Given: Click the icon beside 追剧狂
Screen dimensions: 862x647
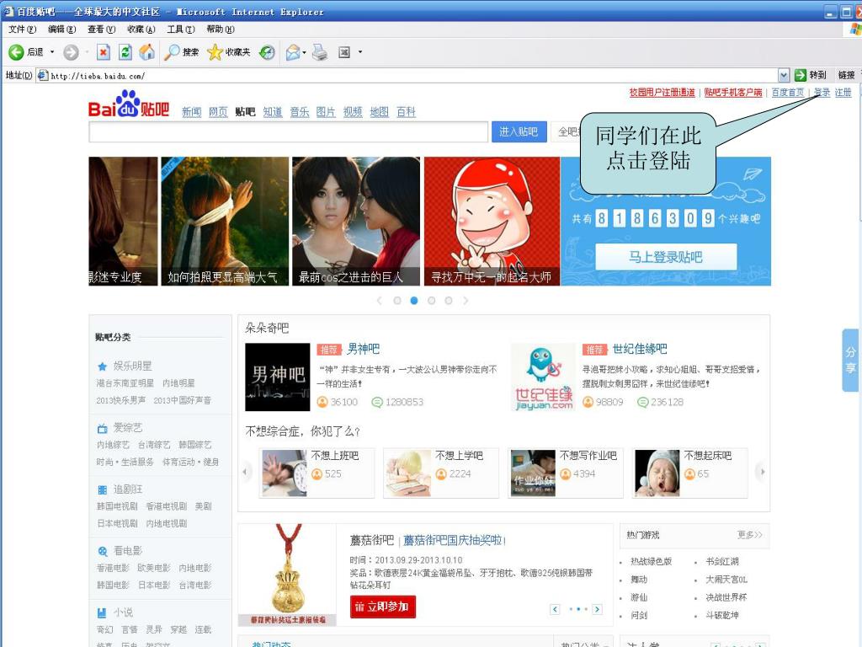Looking at the screenshot, I should coord(102,489).
